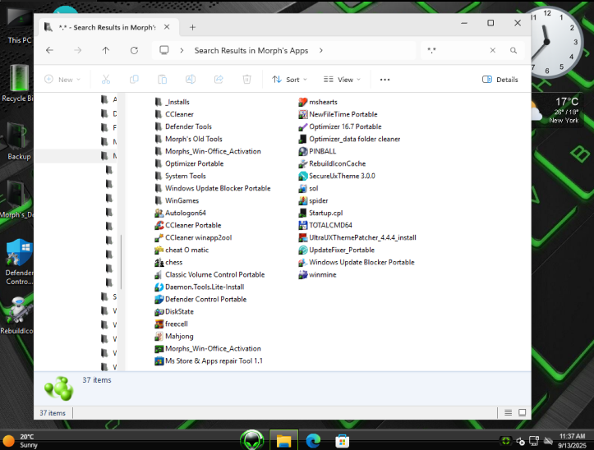Screen dimensions: 594x450
Task: Click the navigation pane scrollbar
Action: (x=122, y=261)
